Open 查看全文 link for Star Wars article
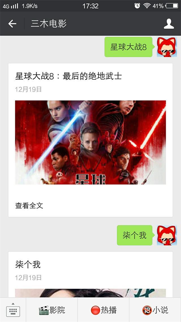 tap(29, 206)
